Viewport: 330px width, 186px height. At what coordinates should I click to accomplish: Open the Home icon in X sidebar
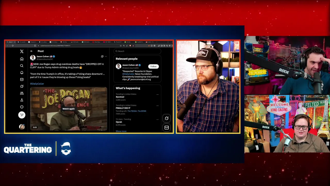pyautogui.click(x=22, y=59)
